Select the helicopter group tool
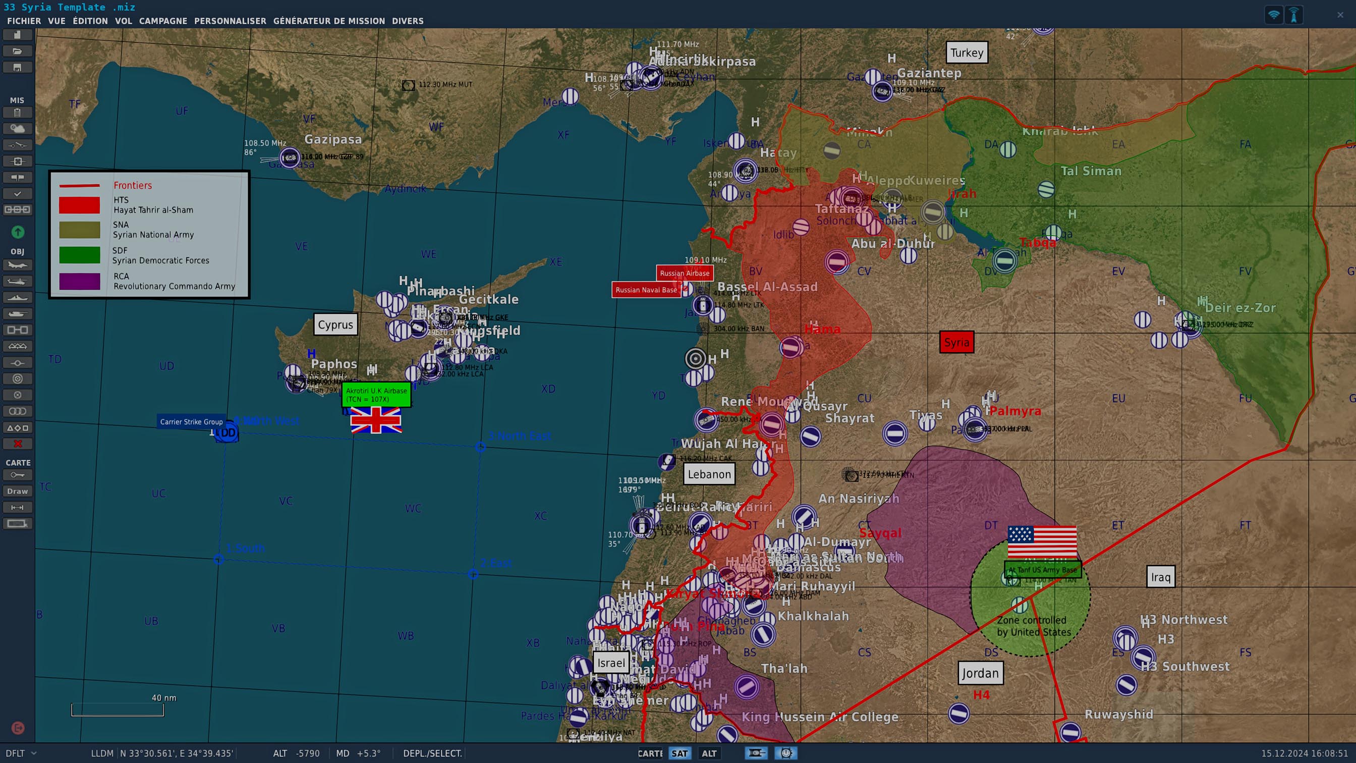The image size is (1356, 763). (17, 282)
